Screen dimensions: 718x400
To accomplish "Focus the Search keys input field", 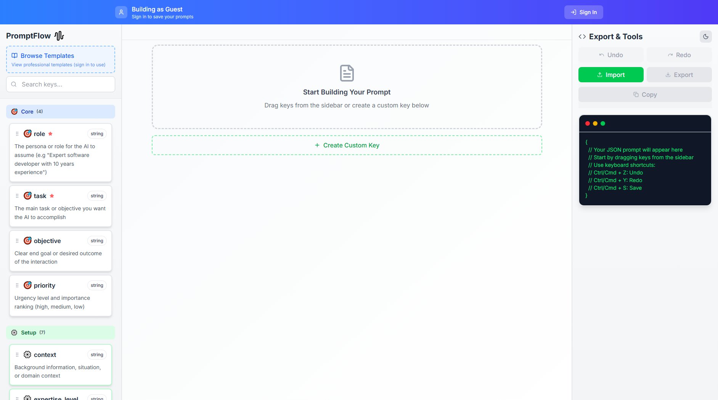I will point(61,84).
